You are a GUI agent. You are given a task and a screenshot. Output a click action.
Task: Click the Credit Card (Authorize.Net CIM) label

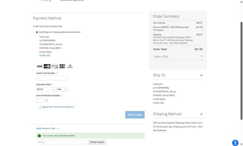point(48,26)
